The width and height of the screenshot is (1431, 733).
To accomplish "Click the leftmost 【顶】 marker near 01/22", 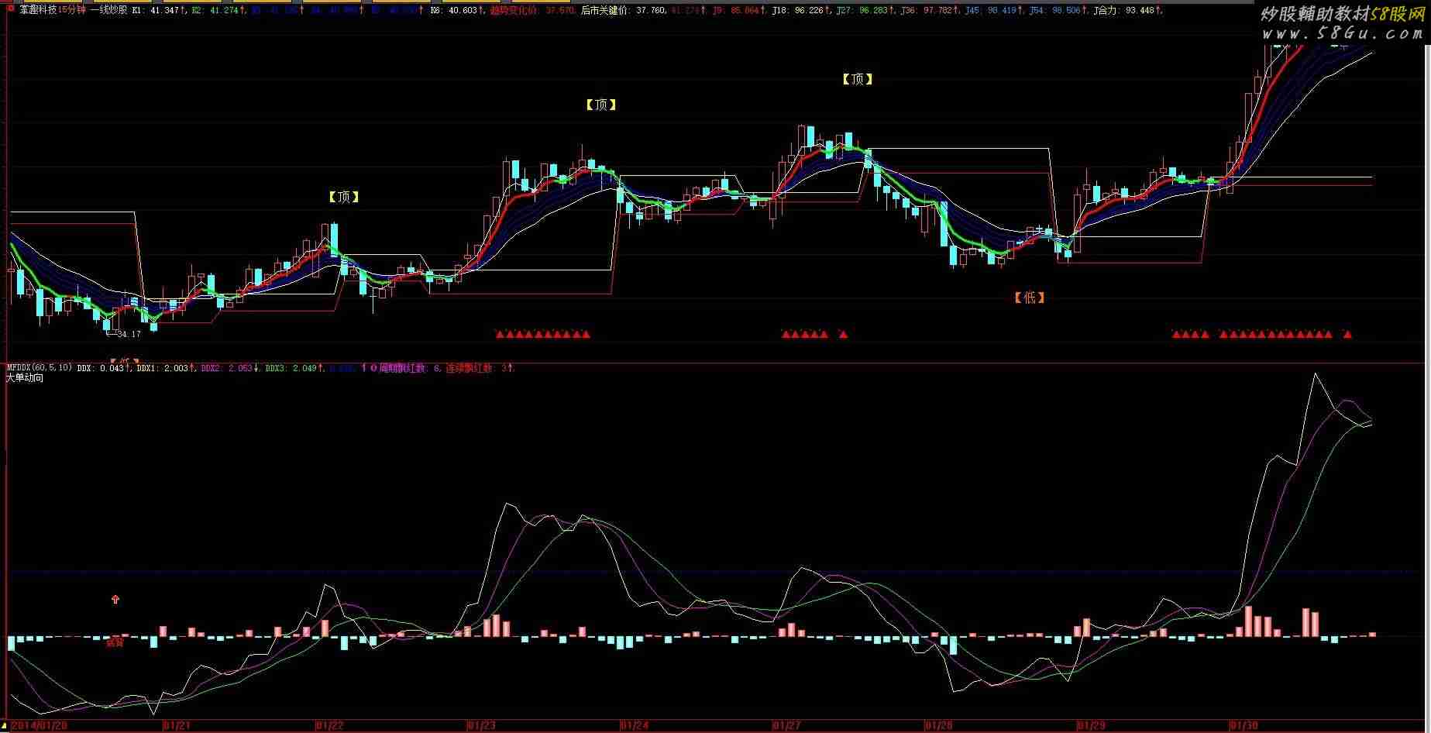I will [x=343, y=197].
